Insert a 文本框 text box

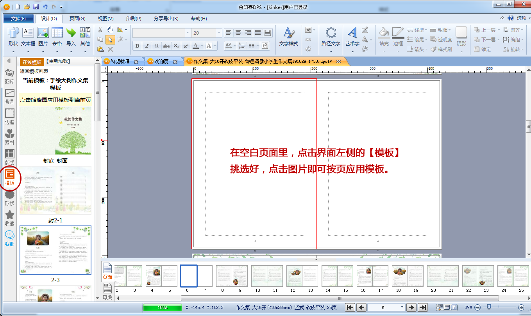click(x=28, y=37)
